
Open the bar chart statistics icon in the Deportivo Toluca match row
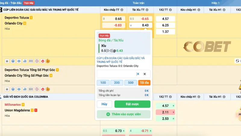[25, 61]
